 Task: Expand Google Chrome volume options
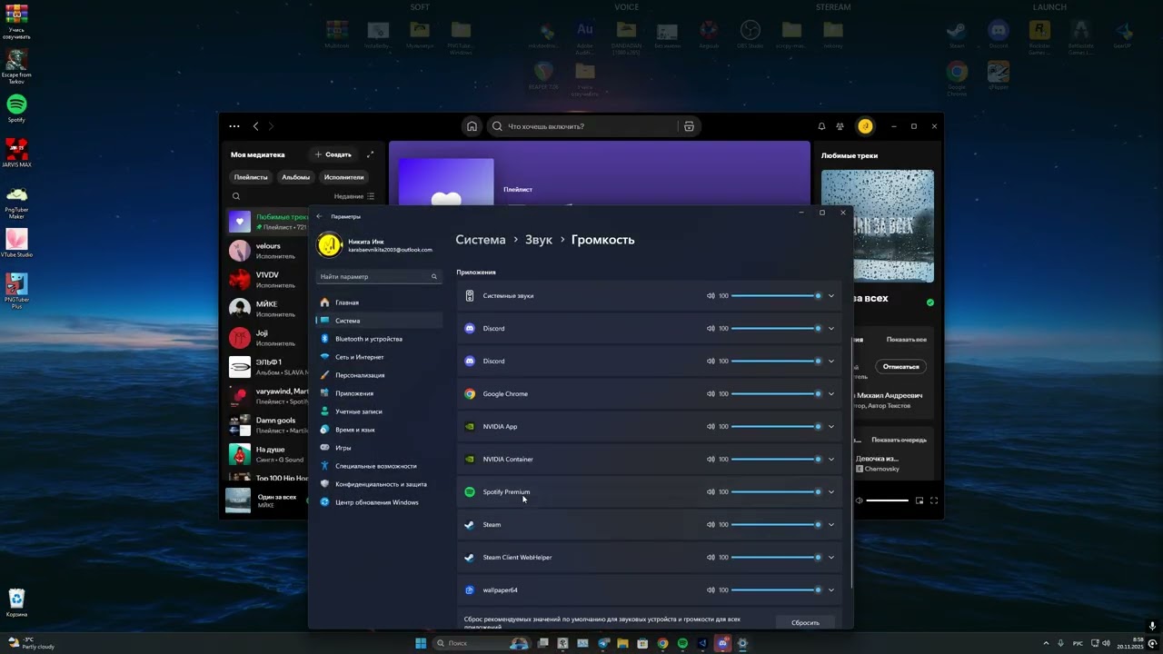830,394
